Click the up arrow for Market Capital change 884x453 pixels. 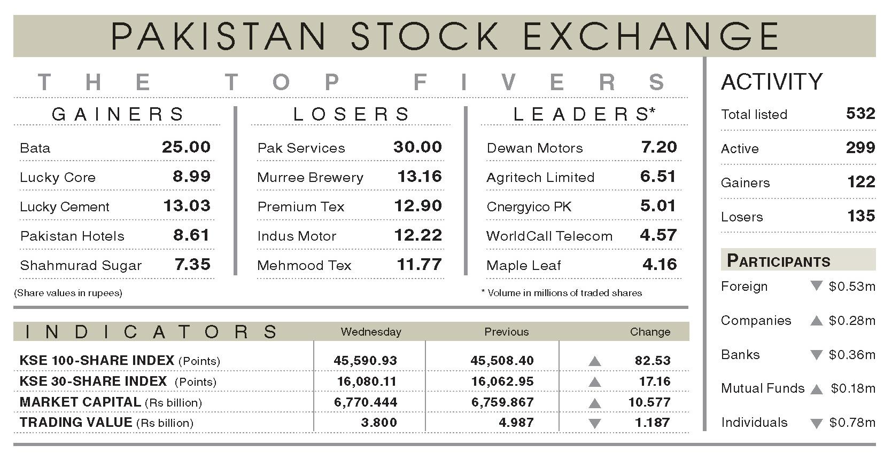tap(594, 403)
